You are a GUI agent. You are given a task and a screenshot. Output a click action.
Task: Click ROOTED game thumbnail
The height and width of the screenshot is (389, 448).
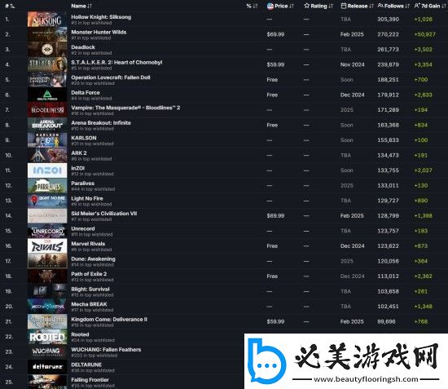point(47,337)
